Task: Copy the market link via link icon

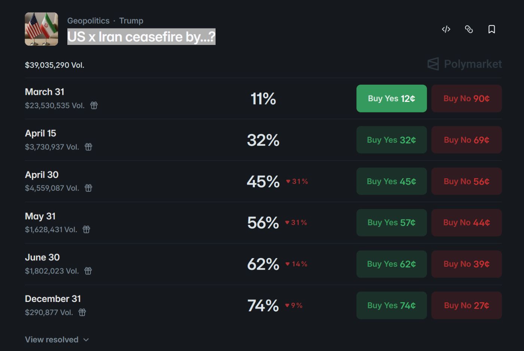Action: (x=469, y=29)
